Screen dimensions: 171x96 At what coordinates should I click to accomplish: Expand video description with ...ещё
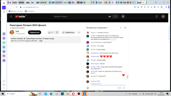40,41
